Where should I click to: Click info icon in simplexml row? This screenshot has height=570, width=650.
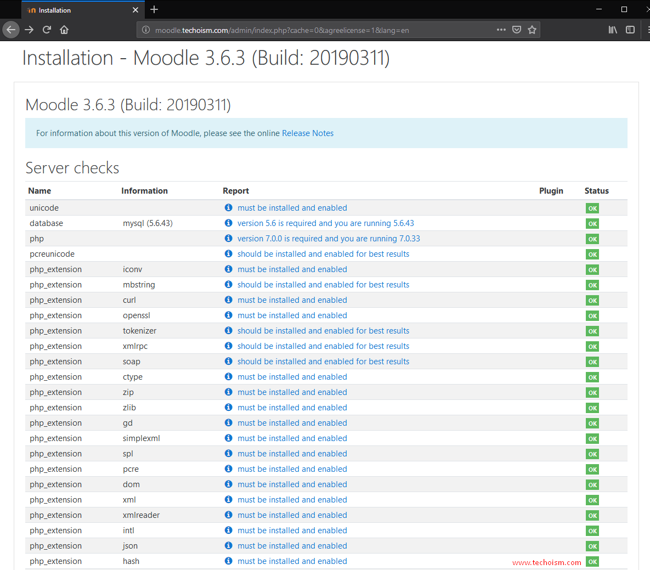click(x=228, y=437)
